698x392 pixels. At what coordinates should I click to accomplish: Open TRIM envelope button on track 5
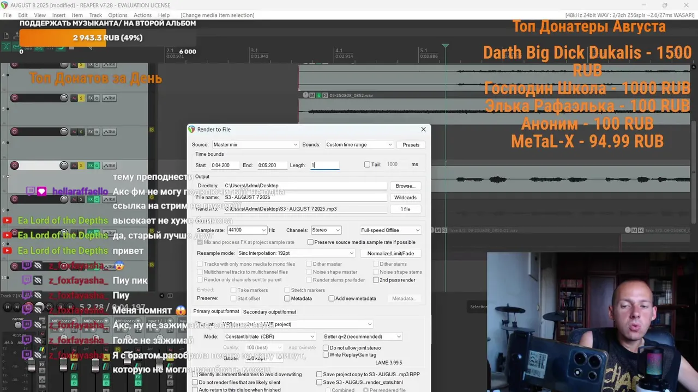coord(109,98)
